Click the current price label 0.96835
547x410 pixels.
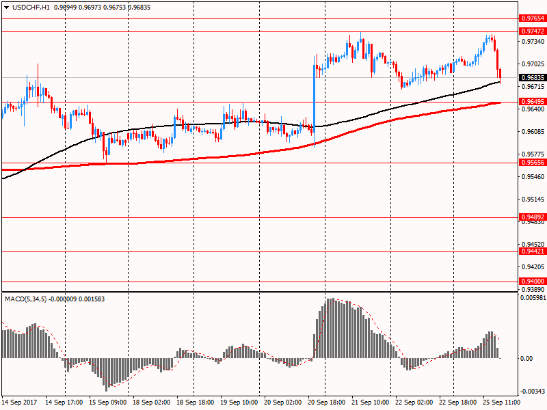pyautogui.click(x=533, y=77)
